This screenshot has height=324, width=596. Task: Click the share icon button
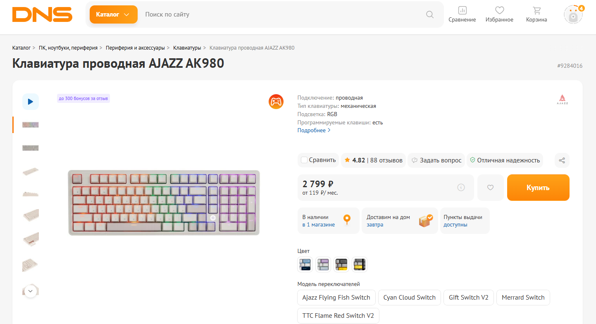pos(562,160)
